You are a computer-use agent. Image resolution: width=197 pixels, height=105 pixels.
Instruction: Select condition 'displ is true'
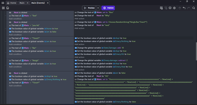tap(33, 76)
